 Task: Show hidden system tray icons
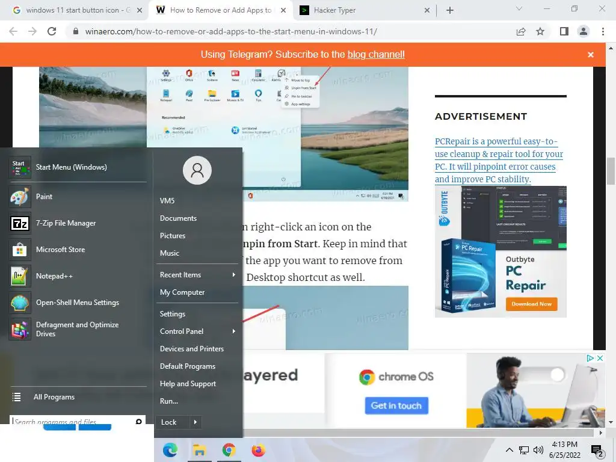point(509,450)
